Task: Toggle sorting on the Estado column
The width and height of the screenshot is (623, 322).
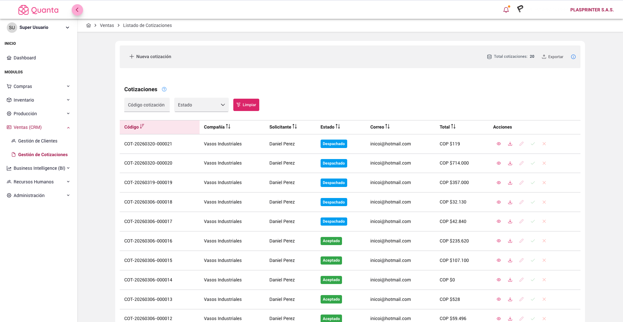Action: coord(337,127)
